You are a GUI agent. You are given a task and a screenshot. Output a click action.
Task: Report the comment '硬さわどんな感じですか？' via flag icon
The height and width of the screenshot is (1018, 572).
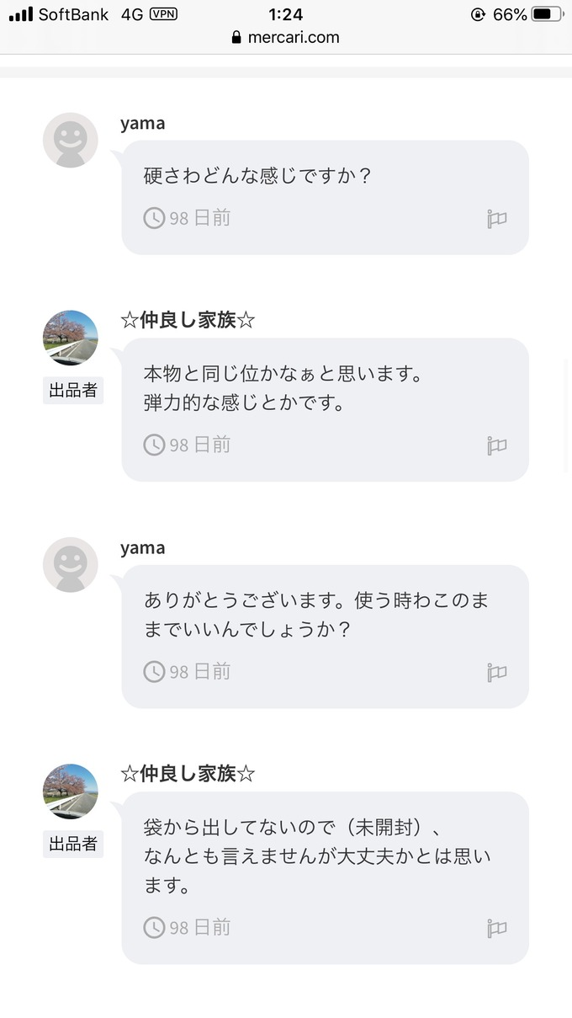(496, 219)
